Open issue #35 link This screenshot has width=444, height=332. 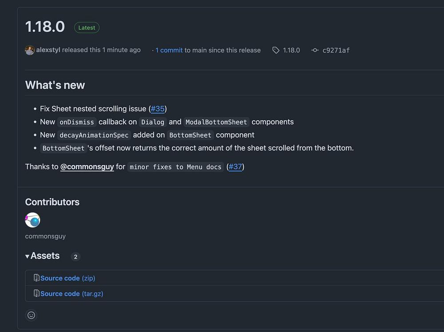[158, 109]
